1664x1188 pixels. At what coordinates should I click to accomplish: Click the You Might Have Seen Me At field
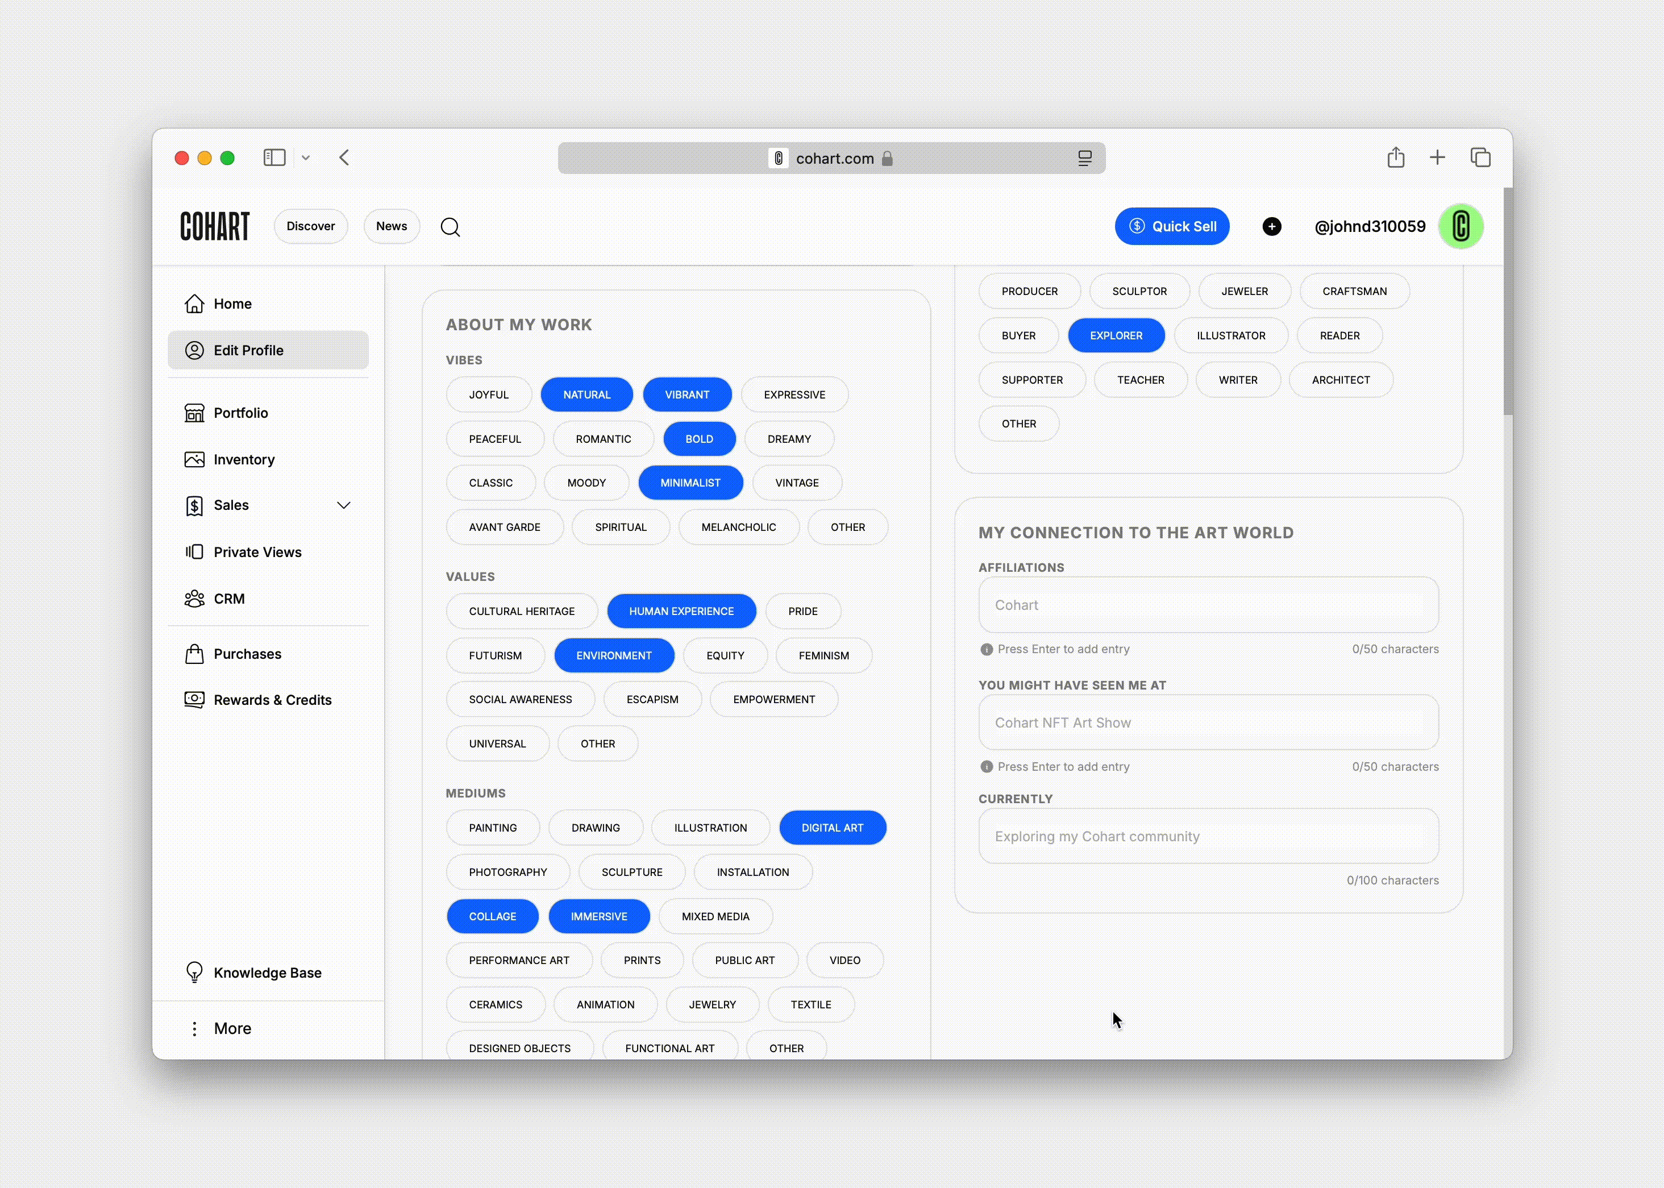[x=1208, y=723]
